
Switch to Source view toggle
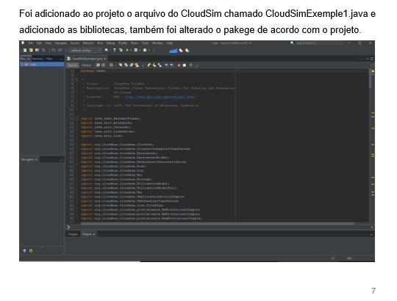click(x=72, y=65)
